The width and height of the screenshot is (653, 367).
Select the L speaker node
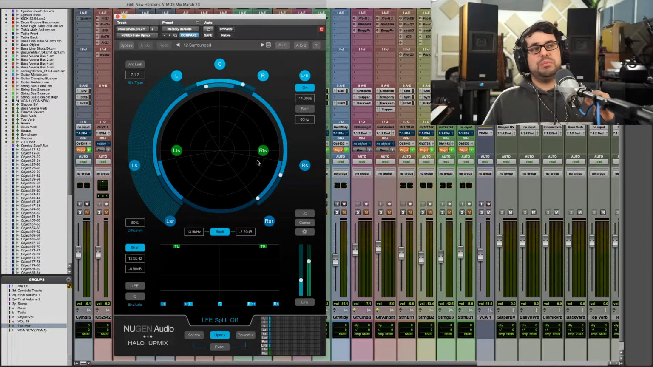click(176, 76)
